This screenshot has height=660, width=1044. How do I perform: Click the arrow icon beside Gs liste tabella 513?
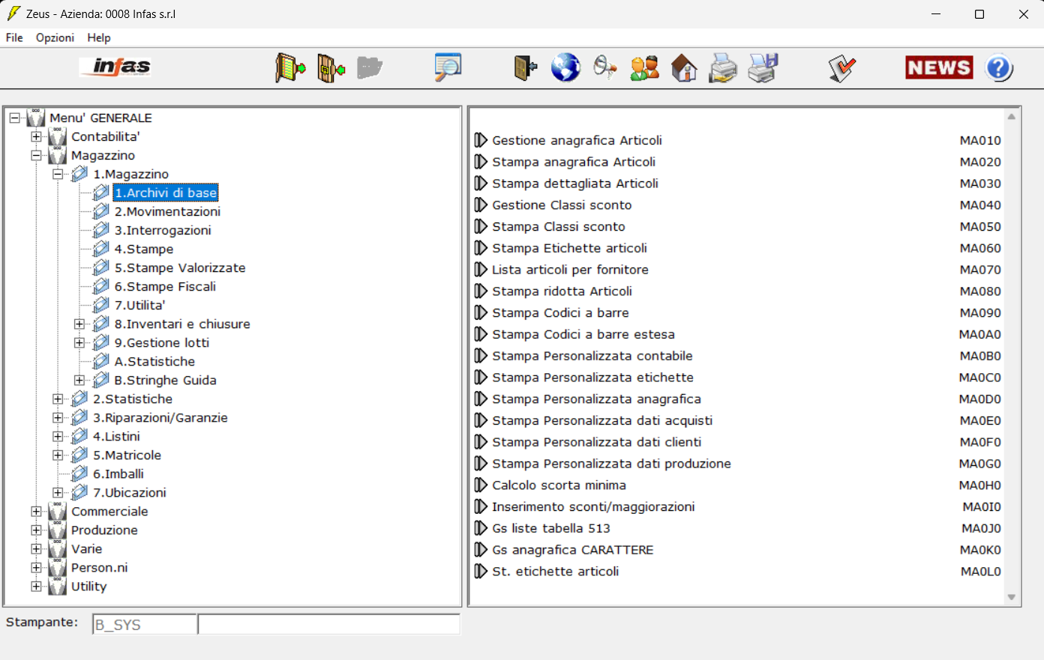[481, 528]
